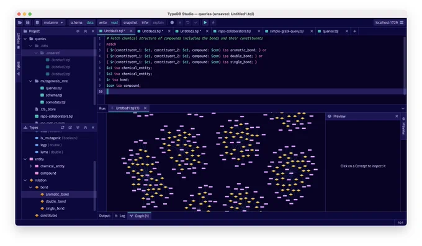Click the close transaction X icon

point(180,22)
